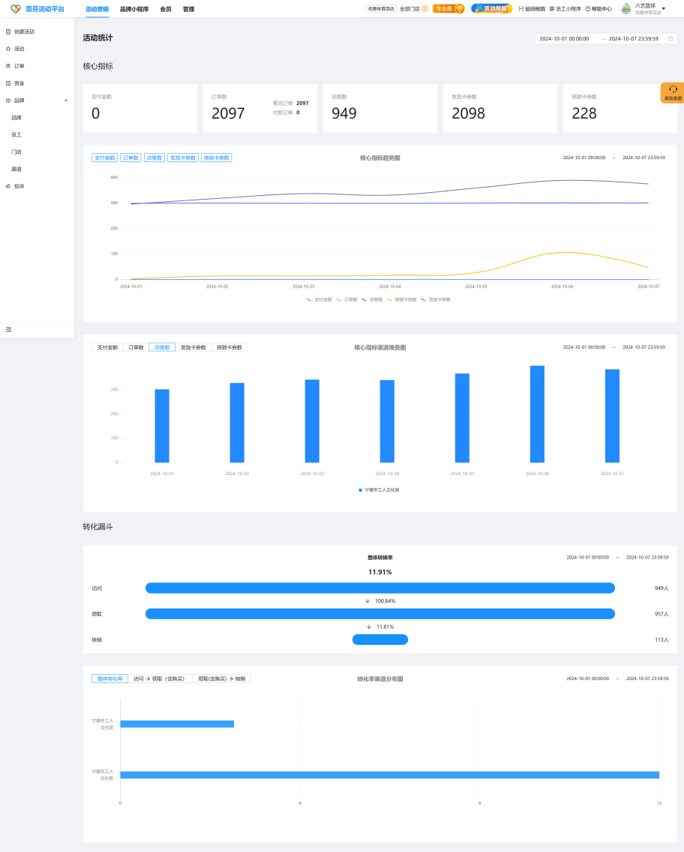This screenshot has width=684, height=852.
Task: Open the 全部门店 store selector
Action: [413, 9]
